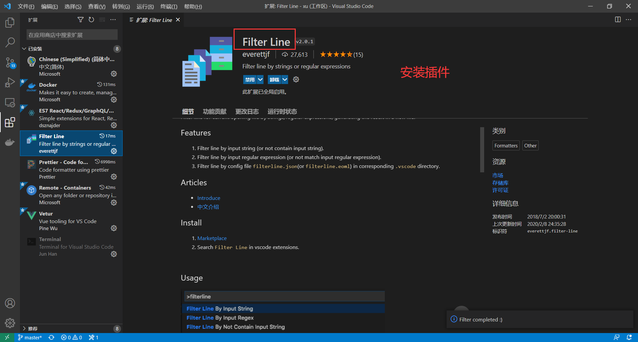The width and height of the screenshot is (638, 342).
Task: Click the disable extension button
Action: [x=250, y=79]
